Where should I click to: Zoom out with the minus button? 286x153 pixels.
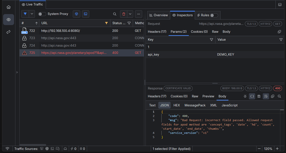click(259, 149)
